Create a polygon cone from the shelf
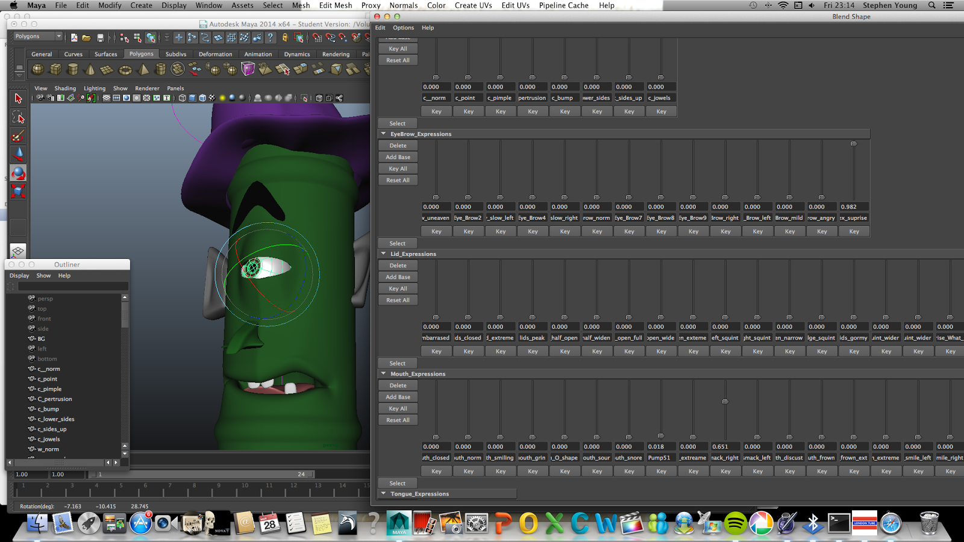This screenshot has height=542, width=964. point(90,68)
